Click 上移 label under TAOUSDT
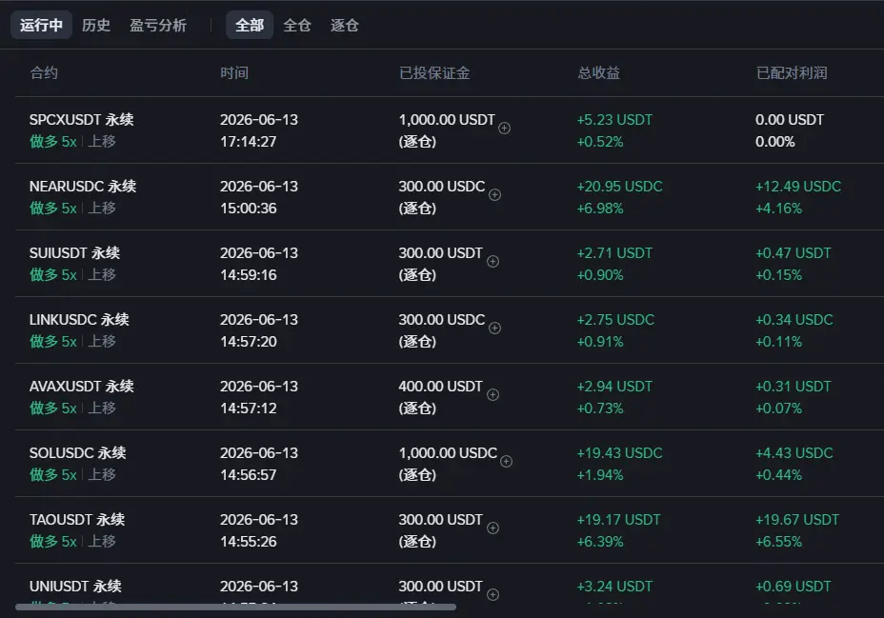Viewport: 884px width, 618px height. pos(102,541)
